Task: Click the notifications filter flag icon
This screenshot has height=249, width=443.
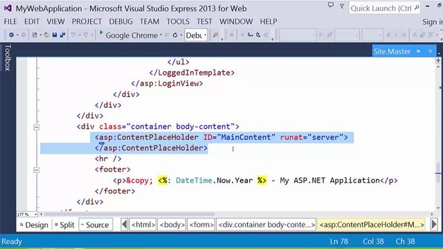Action: point(342,6)
